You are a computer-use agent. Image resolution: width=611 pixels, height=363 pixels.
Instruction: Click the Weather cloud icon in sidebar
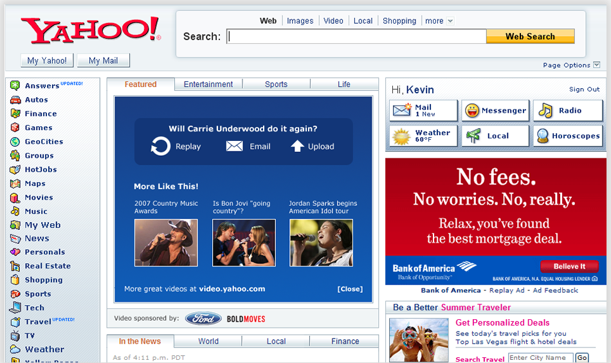(x=15, y=349)
